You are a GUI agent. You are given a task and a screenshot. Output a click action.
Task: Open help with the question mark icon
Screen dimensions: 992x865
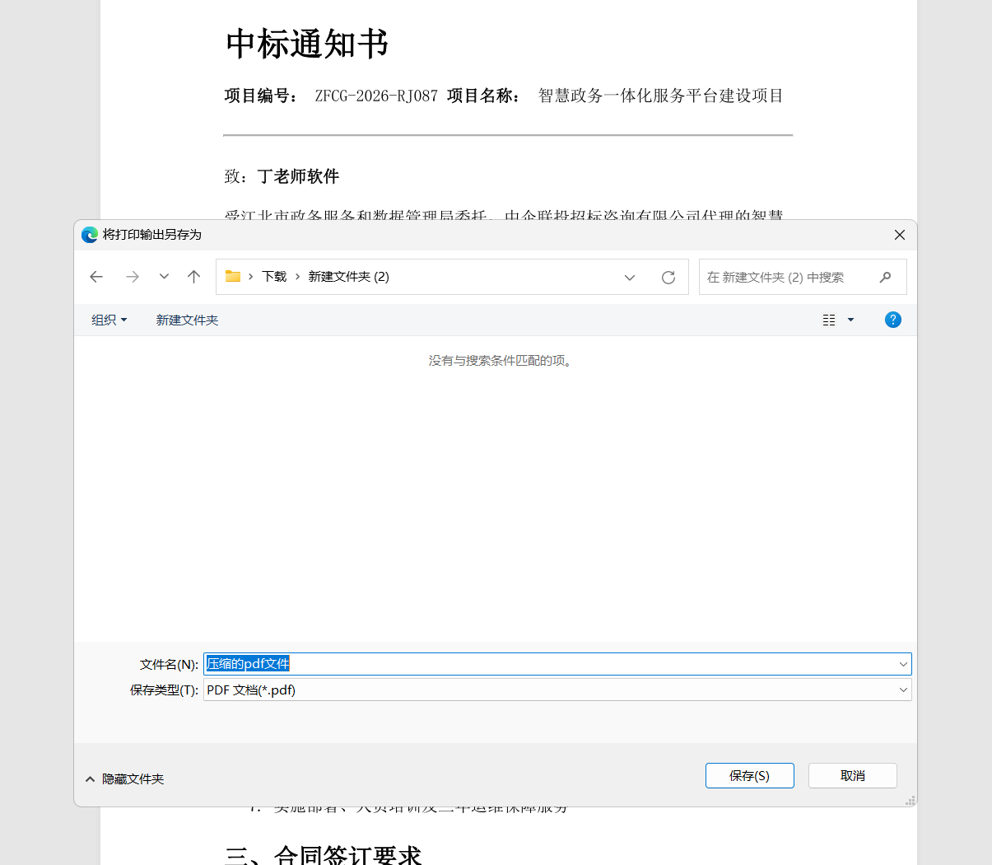click(x=892, y=320)
